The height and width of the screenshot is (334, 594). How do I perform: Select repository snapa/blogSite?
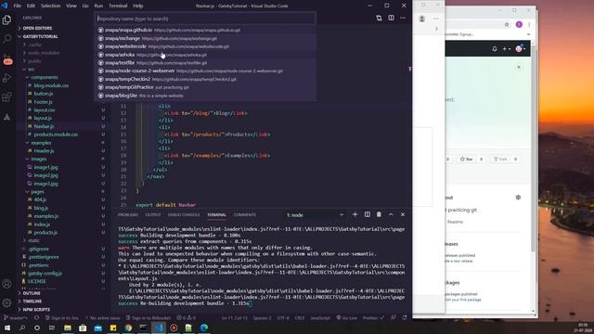tap(205, 96)
